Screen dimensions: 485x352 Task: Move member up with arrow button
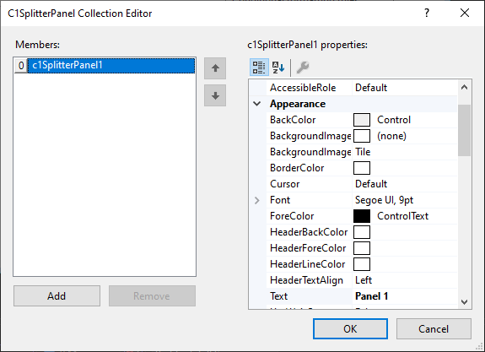pyautogui.click(x=215, y=68)
